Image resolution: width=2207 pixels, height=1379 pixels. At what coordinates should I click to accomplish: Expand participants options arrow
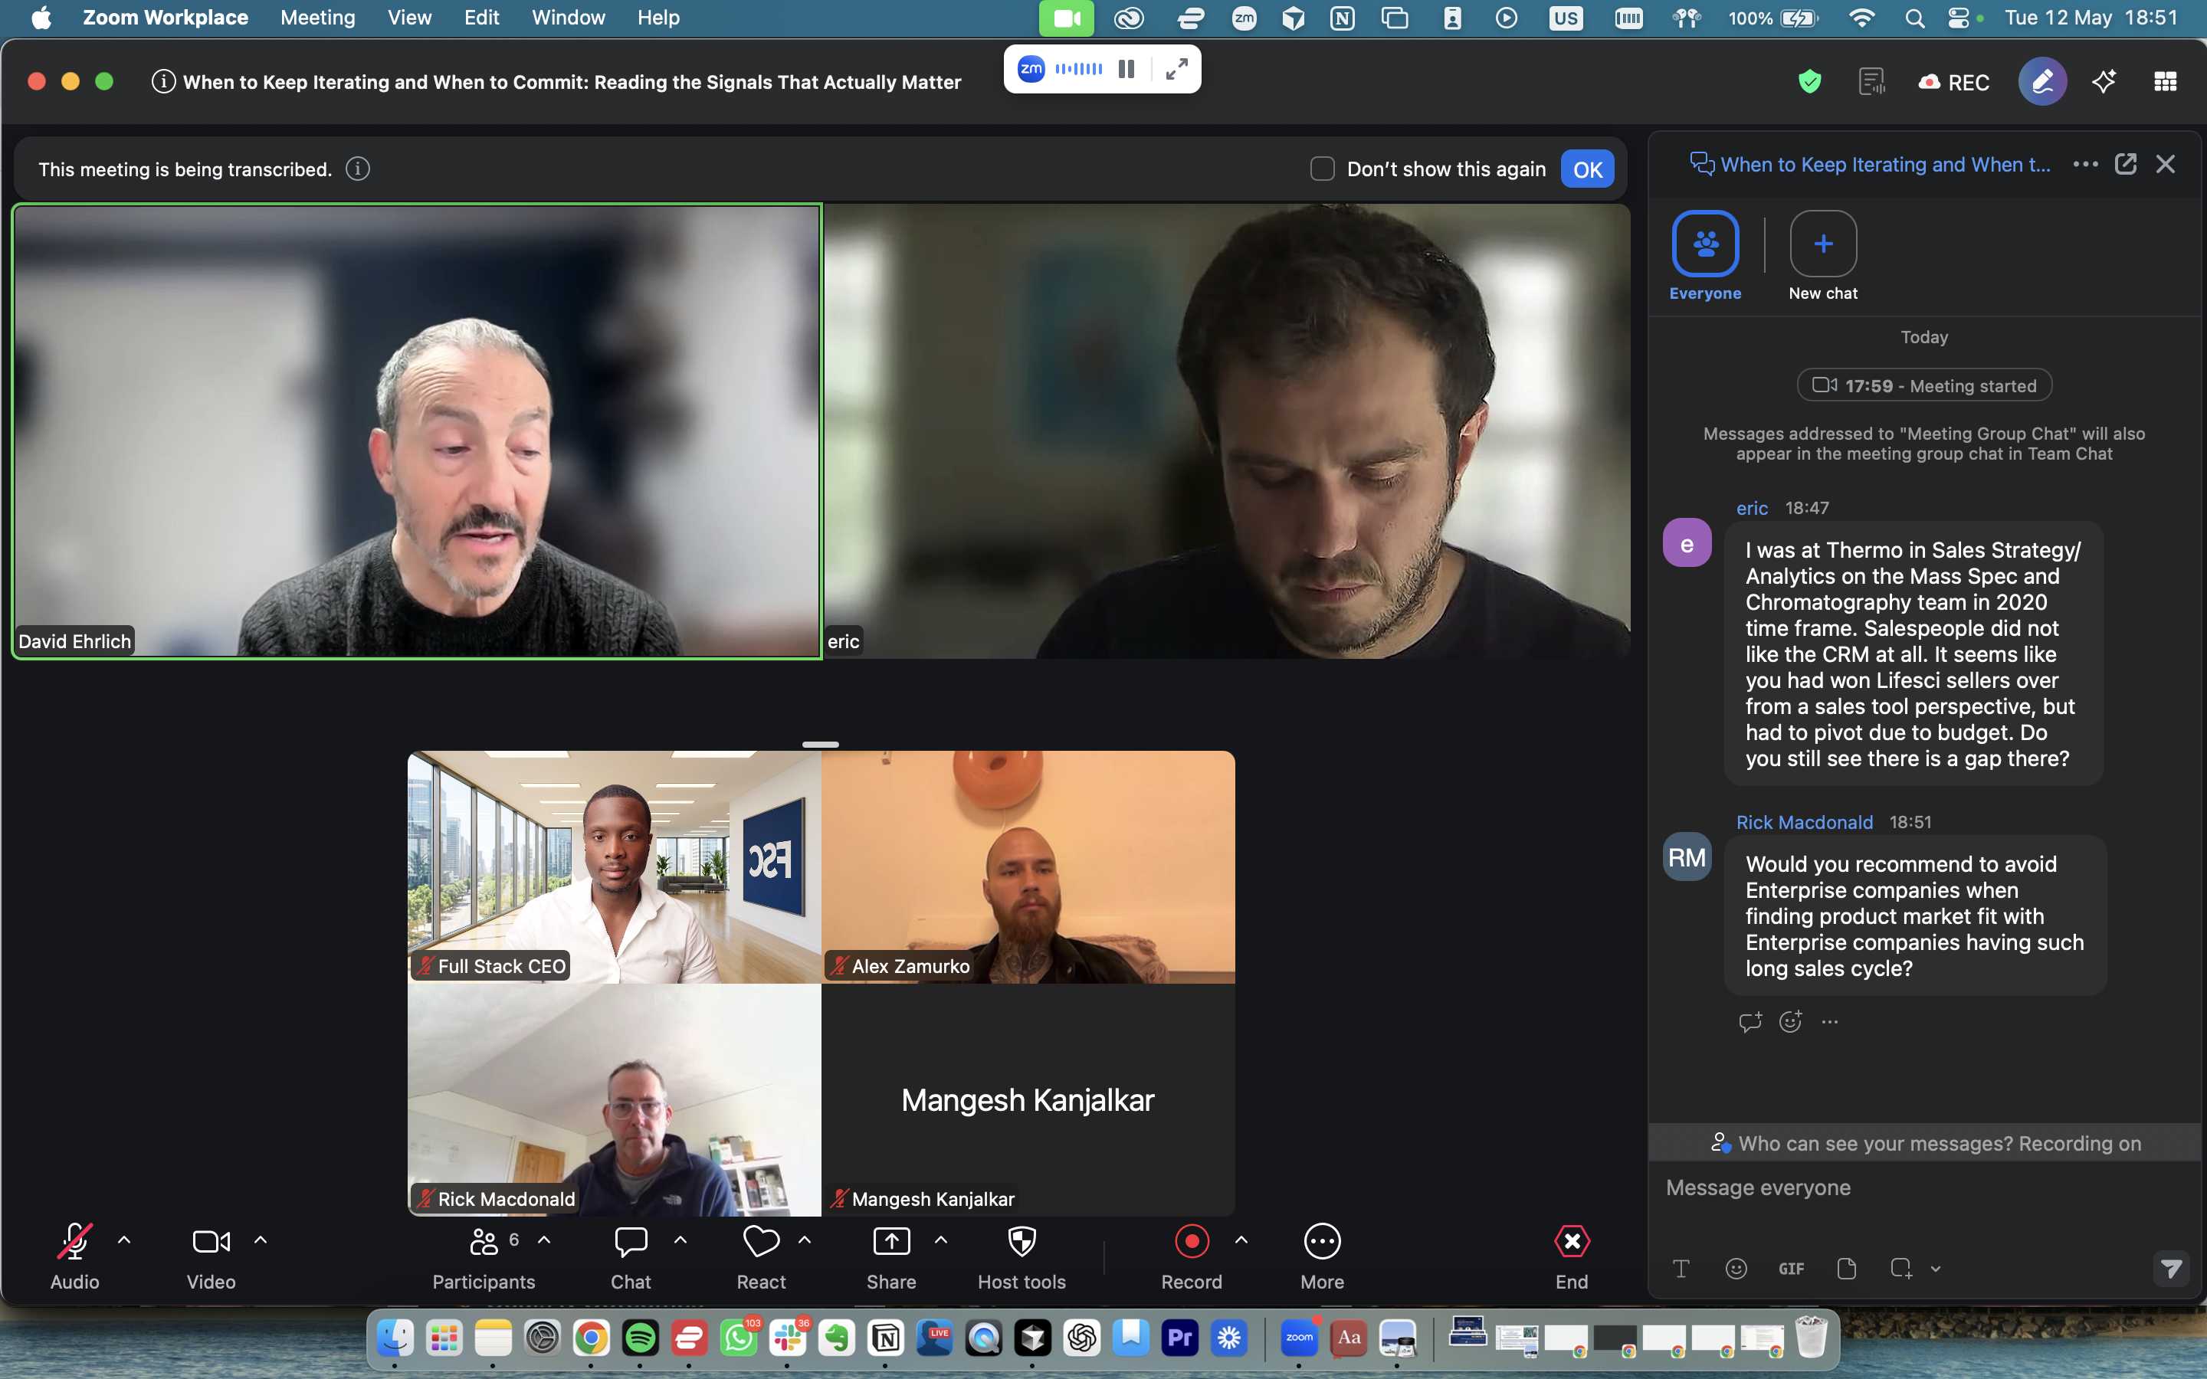click(x=544, y=1240)
